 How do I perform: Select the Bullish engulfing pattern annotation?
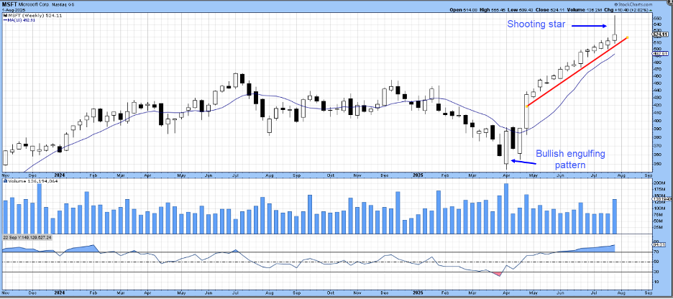pyautogui.click(x=570, y=159)
